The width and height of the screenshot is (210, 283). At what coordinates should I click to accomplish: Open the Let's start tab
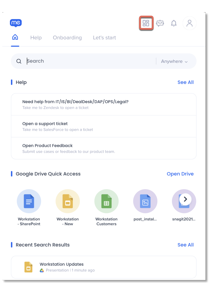pyautogui.click(x=104, y=37)
